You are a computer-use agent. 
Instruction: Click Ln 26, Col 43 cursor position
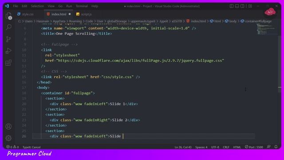(183, 147)
